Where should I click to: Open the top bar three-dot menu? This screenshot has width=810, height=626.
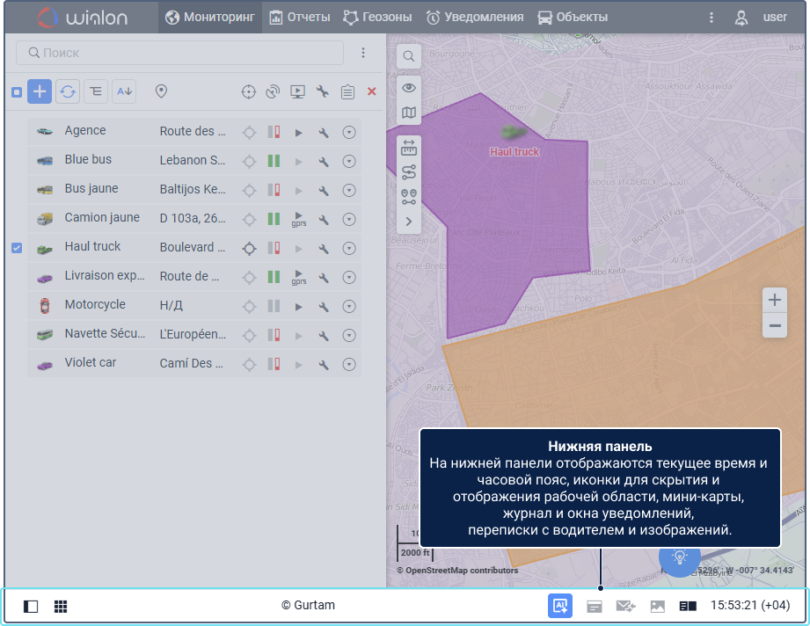[711, 18]
